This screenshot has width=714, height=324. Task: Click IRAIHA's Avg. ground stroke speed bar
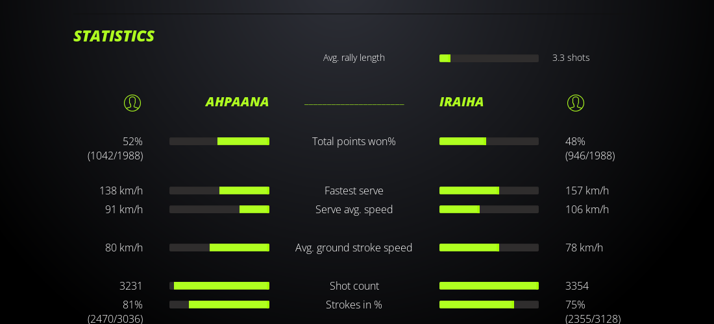pyautogui.click(x=489, y=248)
